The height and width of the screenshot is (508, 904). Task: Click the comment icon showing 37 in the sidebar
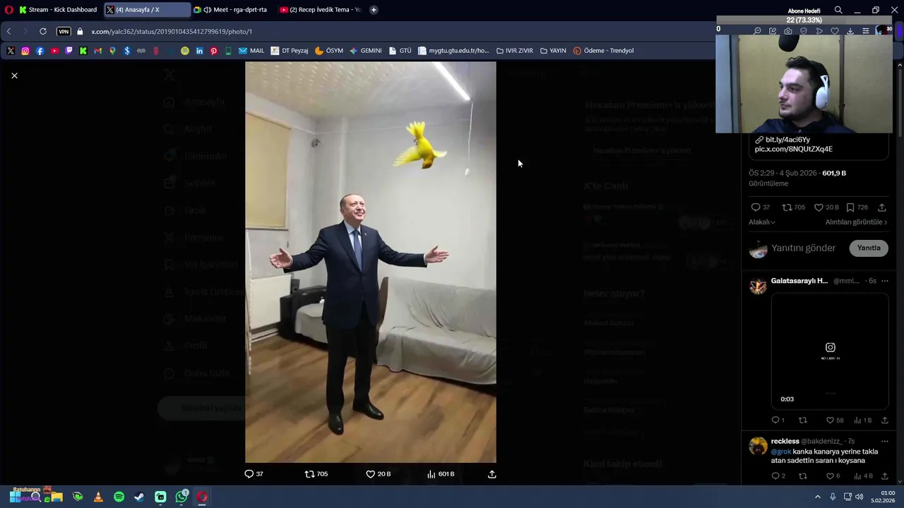(756, 207)
